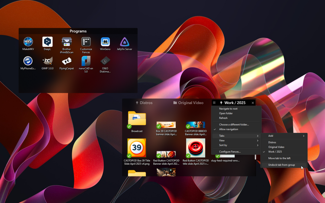Viewport: 325px width, 203px height.
Task: Open O&O DiskImage
Action: 105,61
